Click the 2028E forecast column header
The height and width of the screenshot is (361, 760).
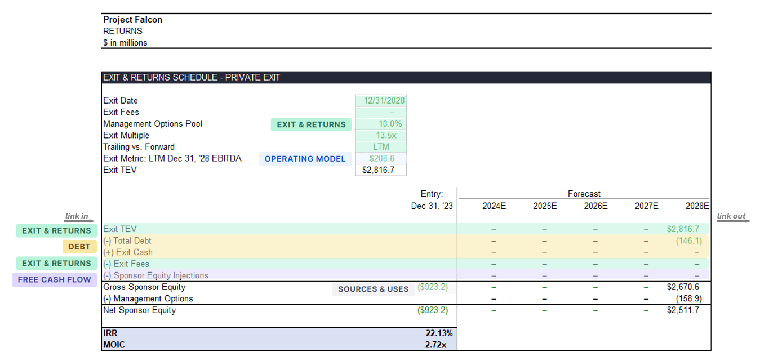697,206
